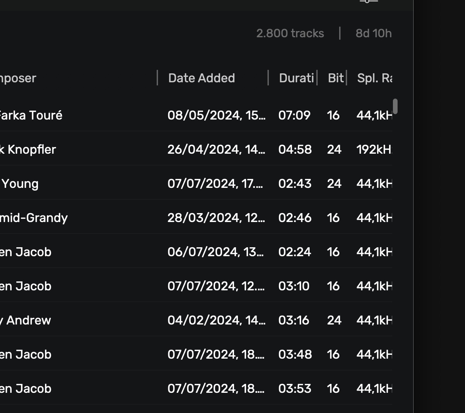The image size is (465, 413).
Task: Select the track with duration 03:10
Action: point(294,286)
